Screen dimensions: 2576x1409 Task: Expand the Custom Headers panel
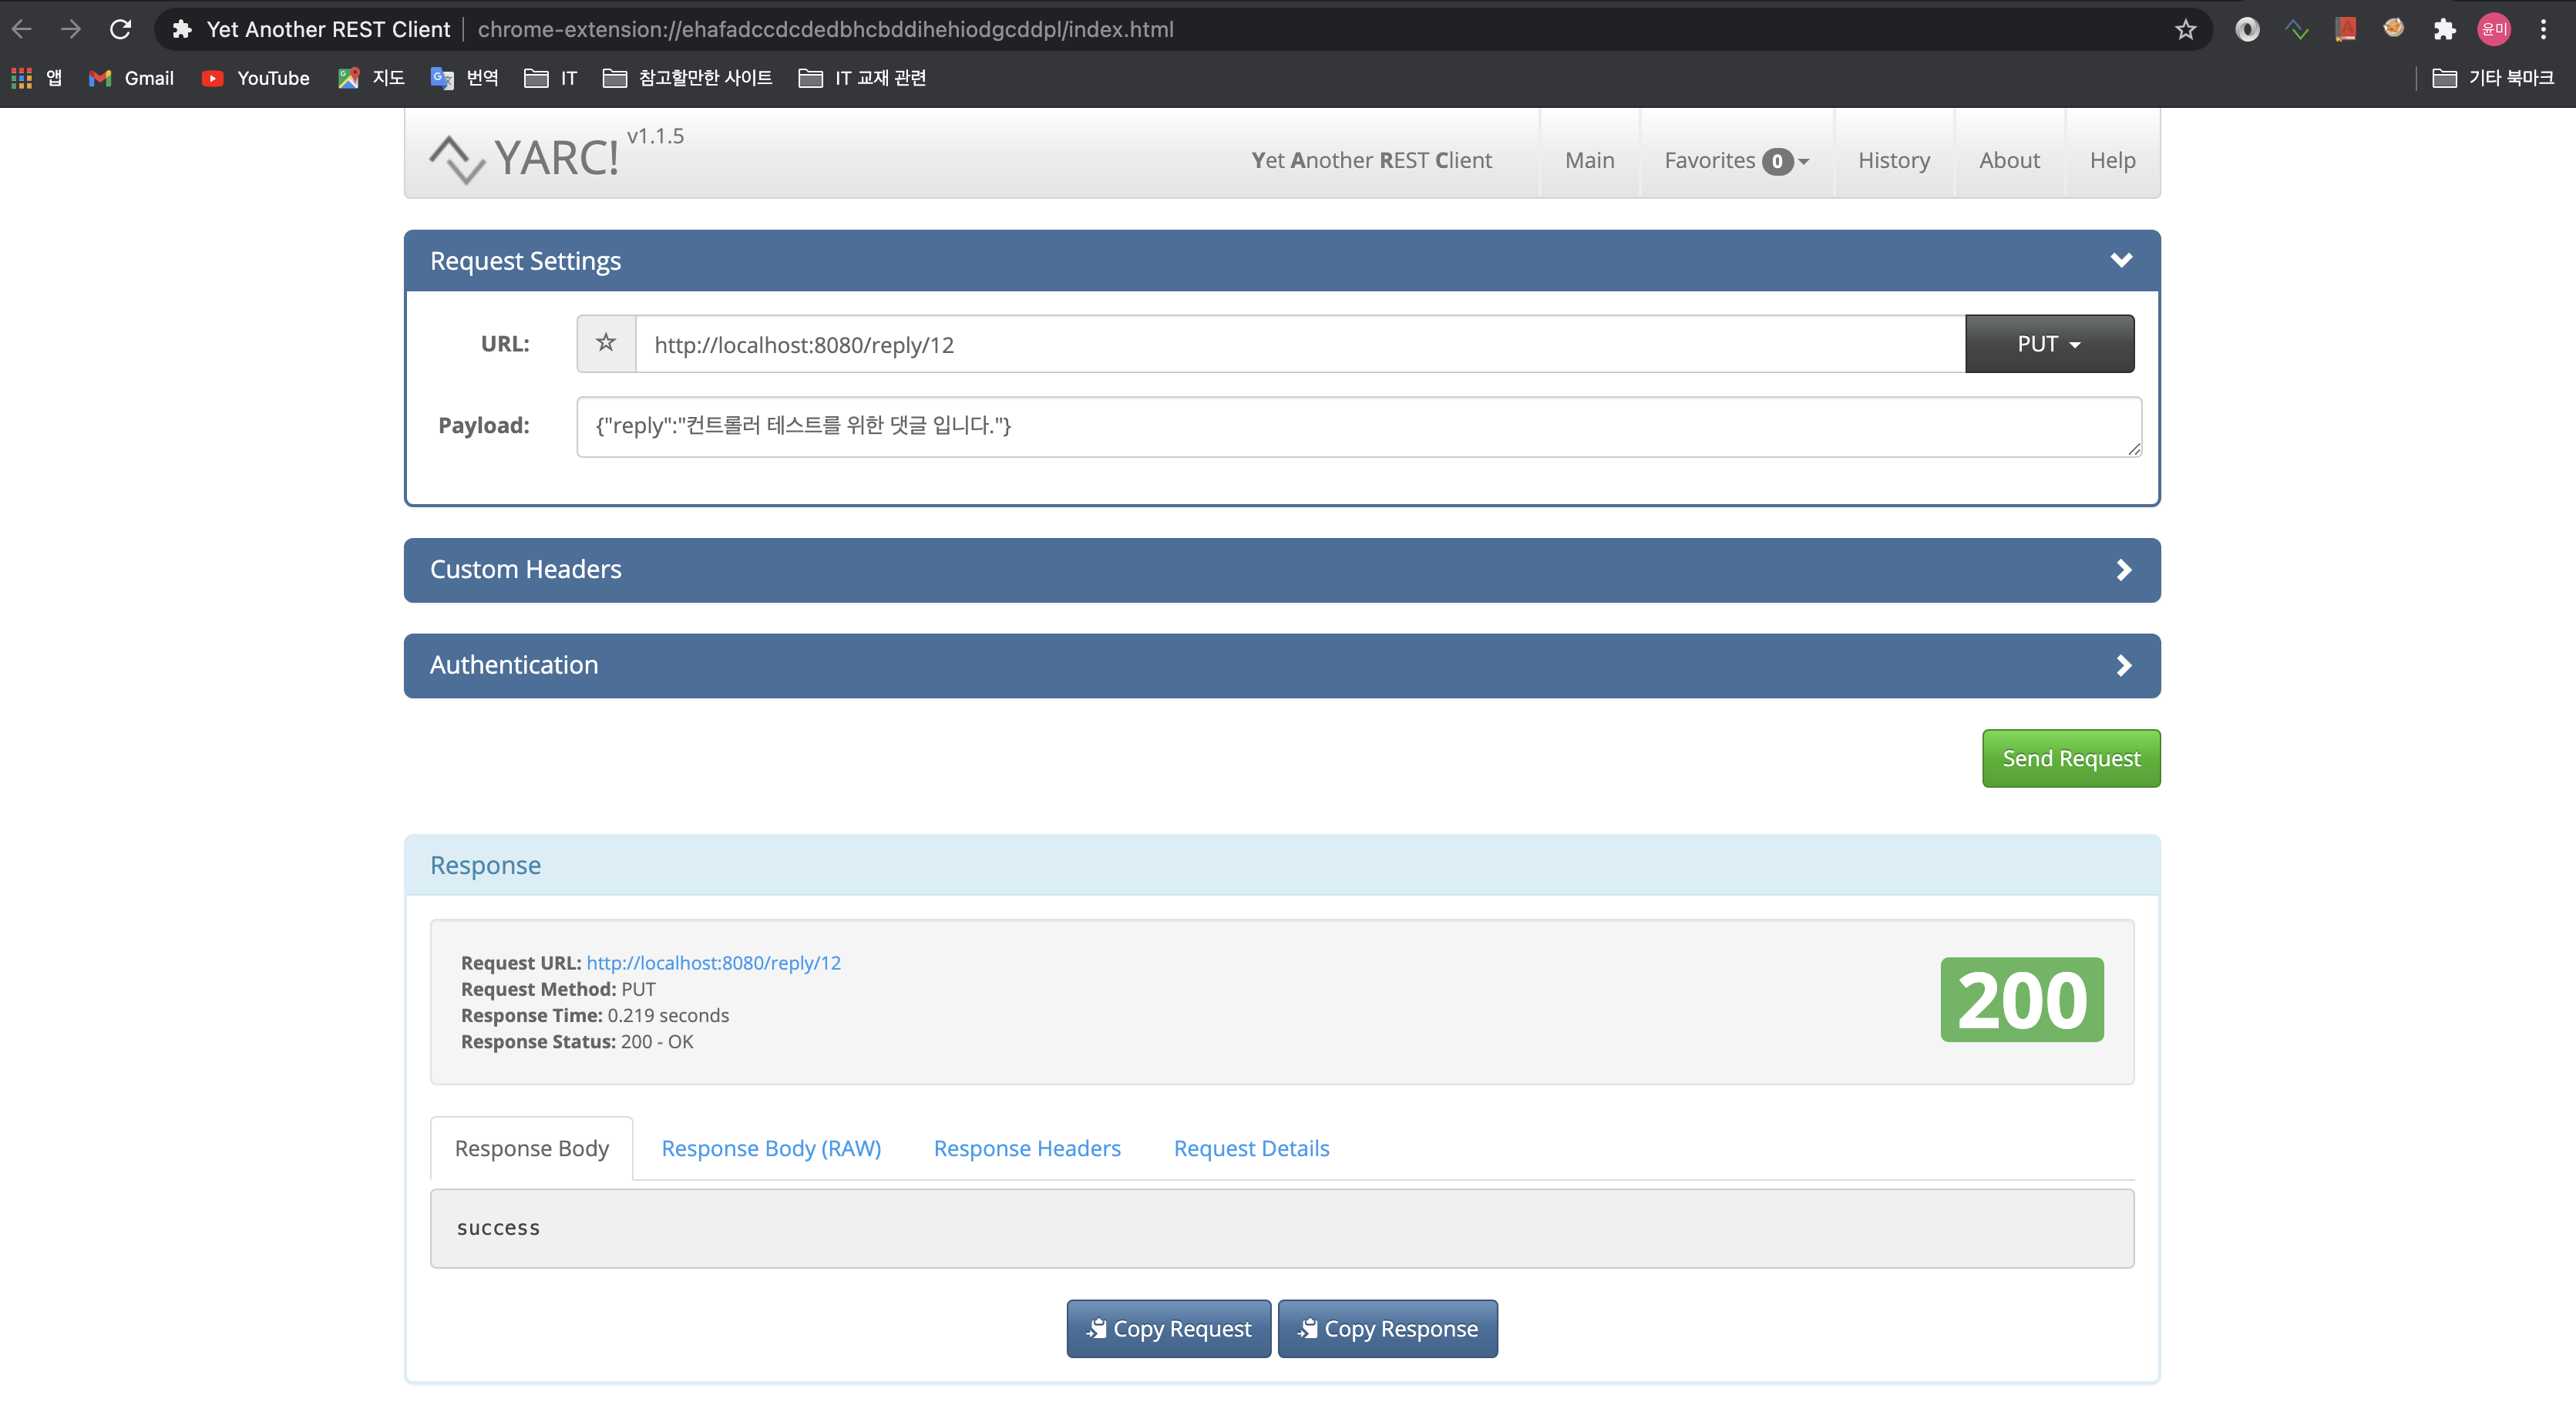point(1282,569)
